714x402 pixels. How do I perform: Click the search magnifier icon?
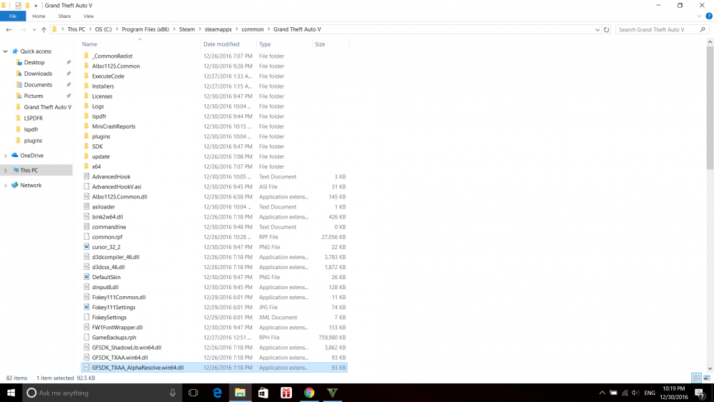click(703, 29)
